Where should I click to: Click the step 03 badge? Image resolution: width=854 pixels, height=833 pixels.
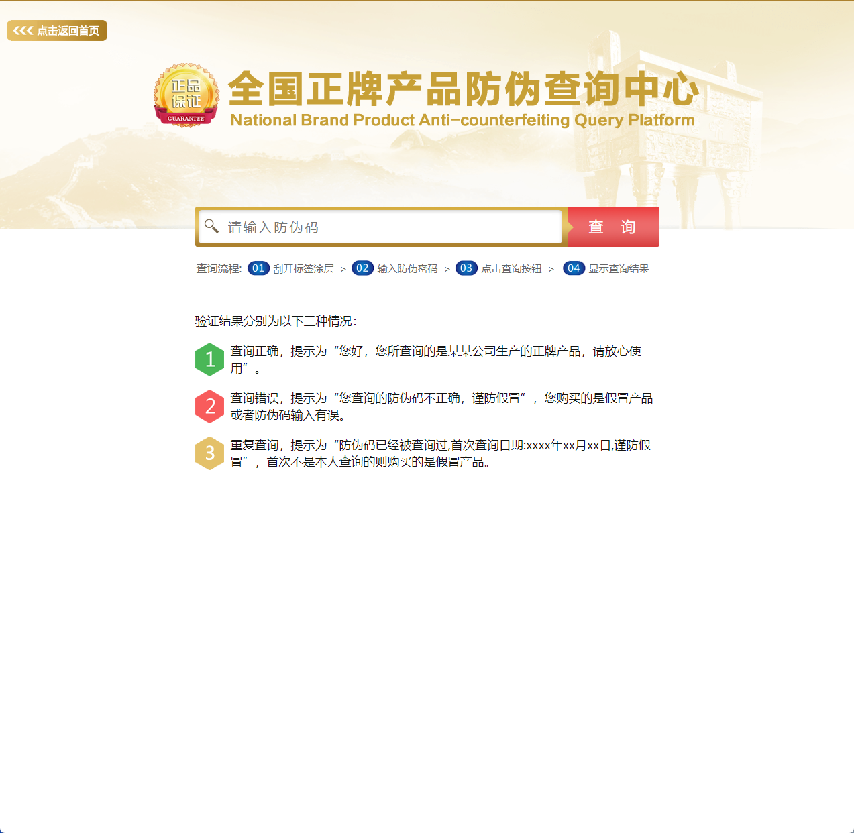466,268
